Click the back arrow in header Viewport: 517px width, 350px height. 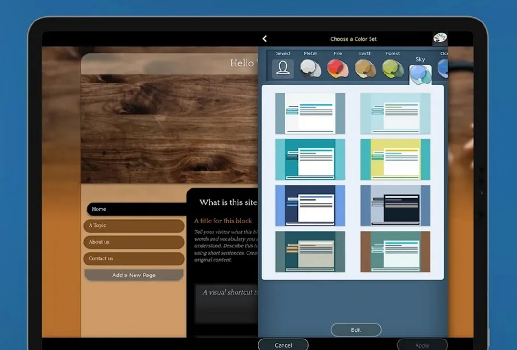click(265, 39)
